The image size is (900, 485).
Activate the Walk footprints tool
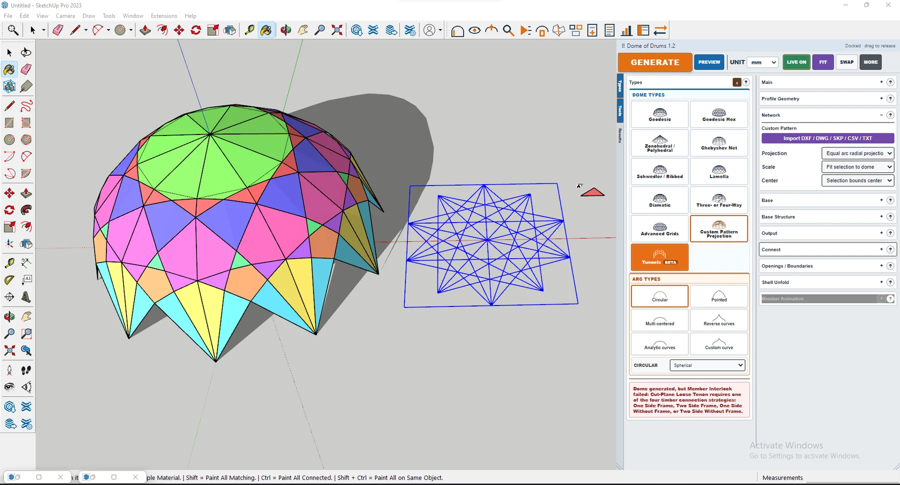point(26,370)
